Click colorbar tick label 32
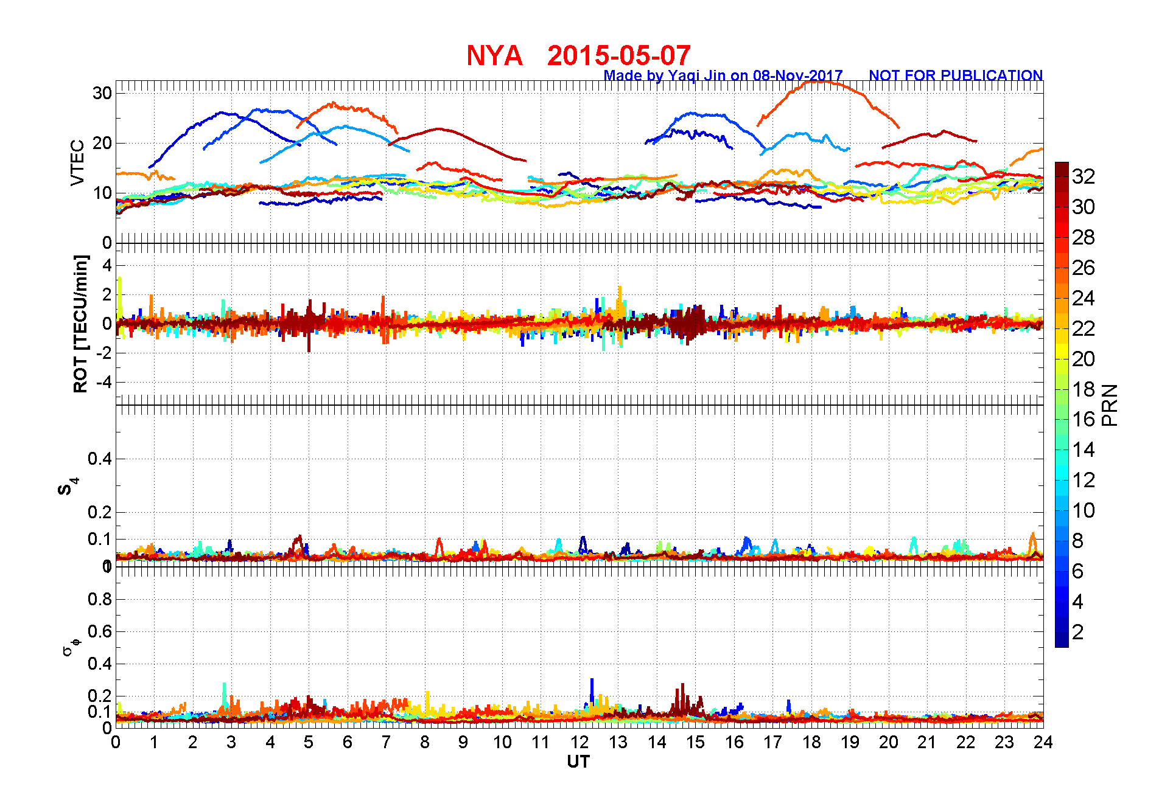1159x809 pixels. [x=1084, y=176]
